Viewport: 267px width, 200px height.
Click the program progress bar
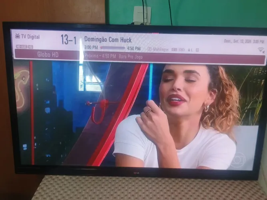112,48
